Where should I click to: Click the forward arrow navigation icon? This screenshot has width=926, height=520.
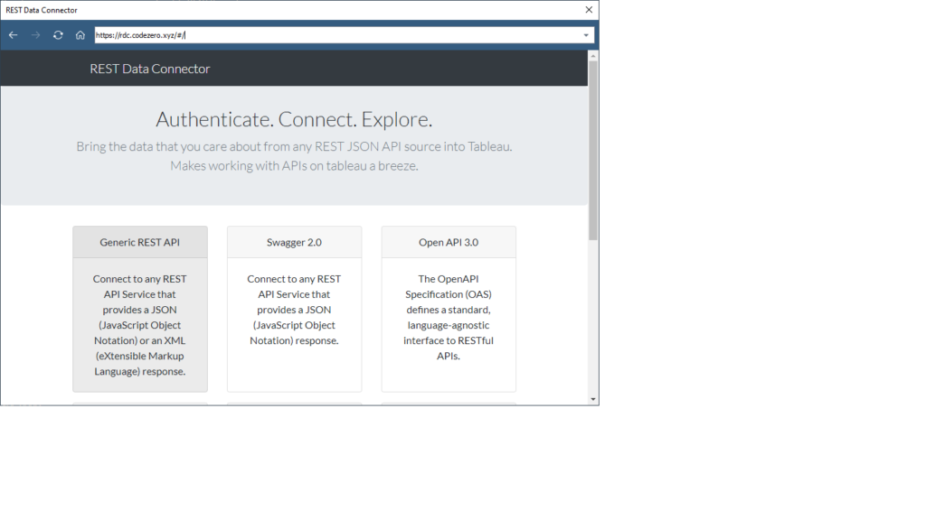35,35
